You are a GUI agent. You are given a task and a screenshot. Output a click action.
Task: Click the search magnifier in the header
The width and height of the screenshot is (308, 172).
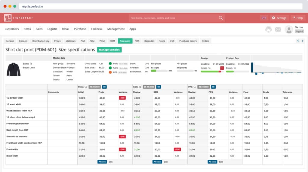(x=221, y=18)
